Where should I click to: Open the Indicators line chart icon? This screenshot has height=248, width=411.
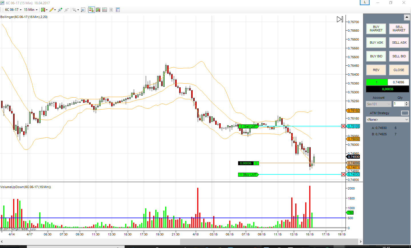click(x=105, y=10)
